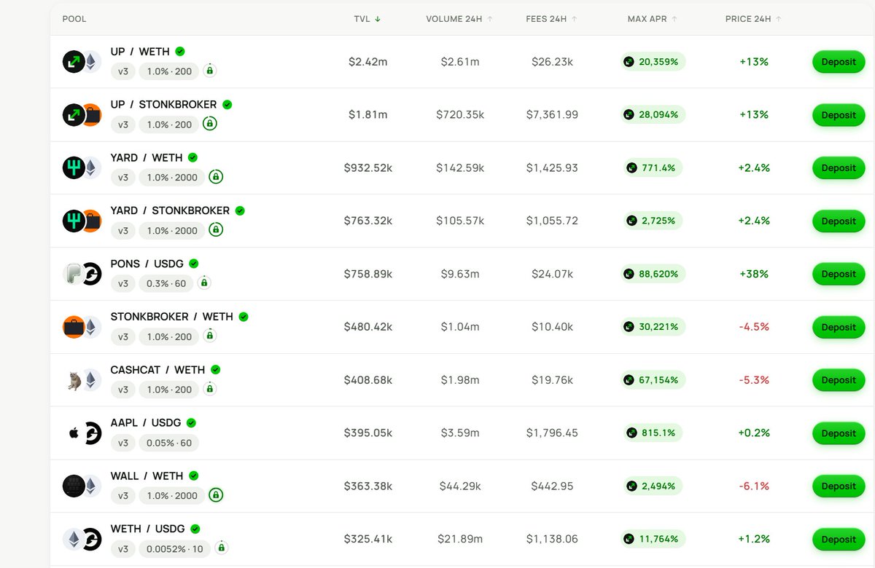Click the 0.0052% · 10 fee tag
Image resolution: width=875 pixels, height=568 pixels.
pos(174,548)
